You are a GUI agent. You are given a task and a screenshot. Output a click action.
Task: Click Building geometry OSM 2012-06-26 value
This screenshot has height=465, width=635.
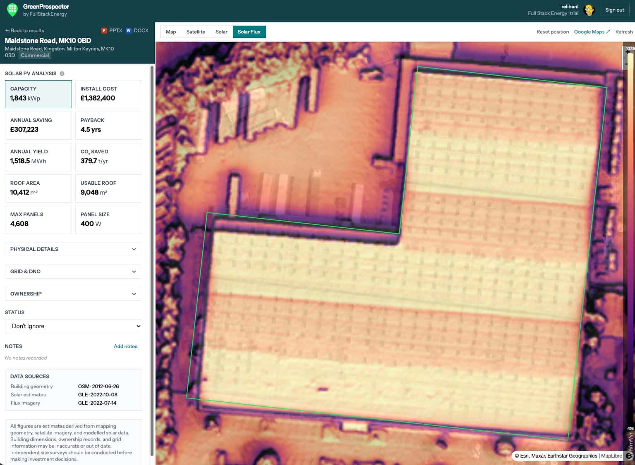pyautogui.click(x=98, y=386)
